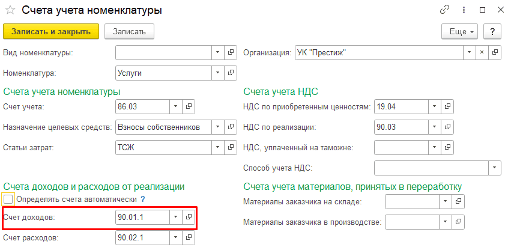Expand the Способ учета НДС dropdown
The width and height of the screenshot is (511, 250).
[494, 168]
